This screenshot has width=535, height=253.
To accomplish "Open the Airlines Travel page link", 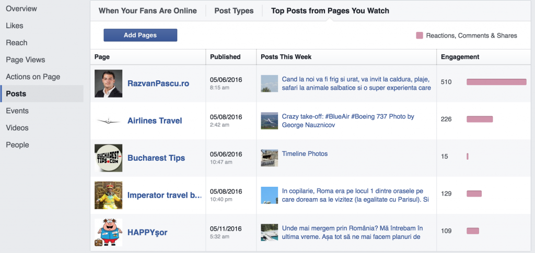I will (155, 121).
